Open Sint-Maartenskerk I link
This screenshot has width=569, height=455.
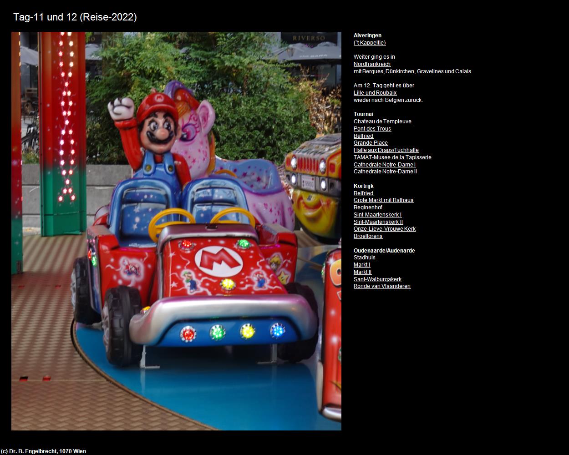tap(377, 215)
